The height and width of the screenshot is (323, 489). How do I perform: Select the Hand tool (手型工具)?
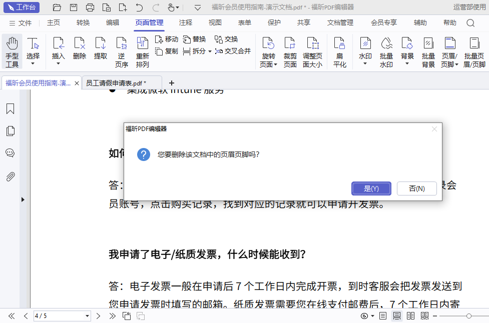pyautogui.click(x=12, y=51)
